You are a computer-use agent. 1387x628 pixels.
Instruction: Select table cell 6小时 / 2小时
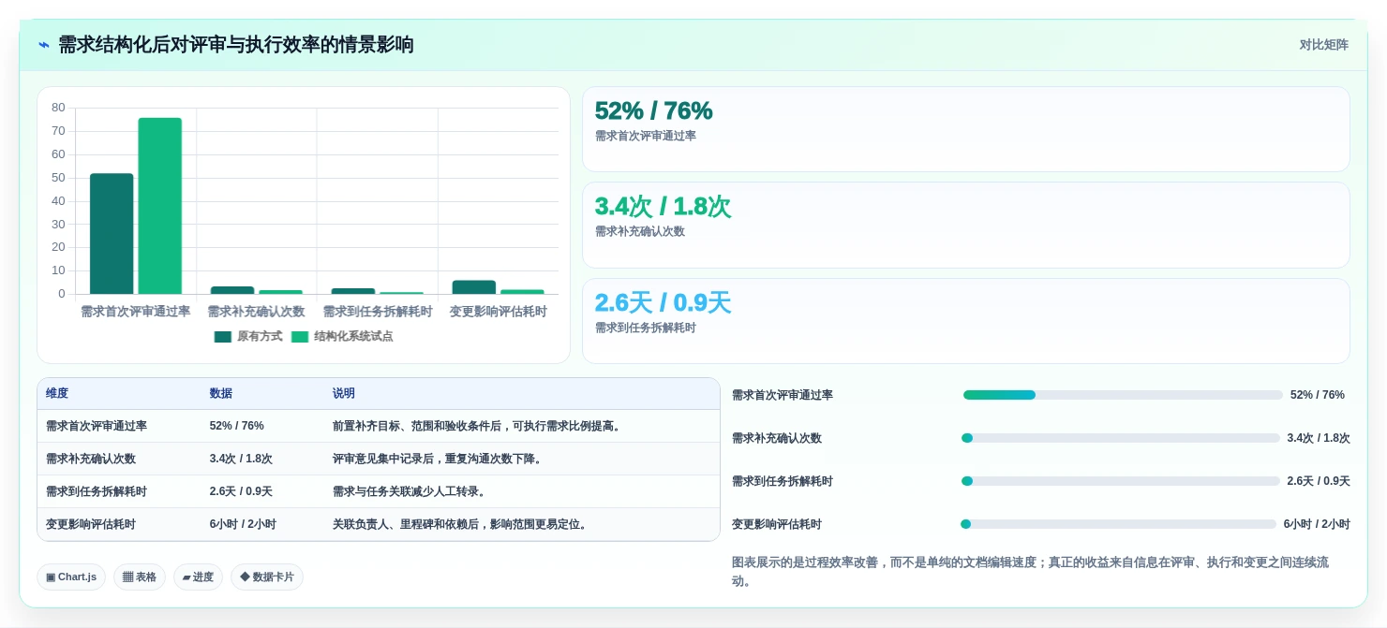243,524
